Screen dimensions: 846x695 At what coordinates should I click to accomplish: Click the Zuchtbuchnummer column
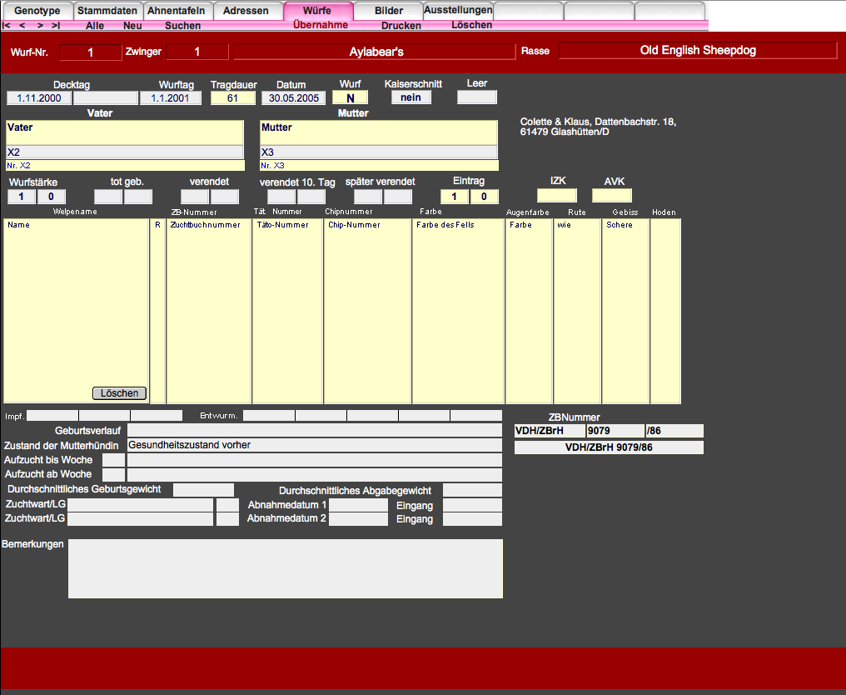(209, 311)
